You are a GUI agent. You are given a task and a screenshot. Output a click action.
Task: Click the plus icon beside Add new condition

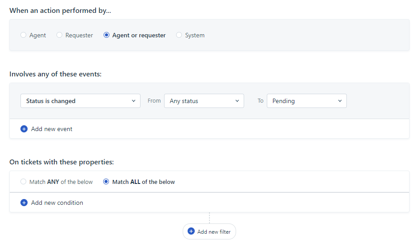click(24, 203)
